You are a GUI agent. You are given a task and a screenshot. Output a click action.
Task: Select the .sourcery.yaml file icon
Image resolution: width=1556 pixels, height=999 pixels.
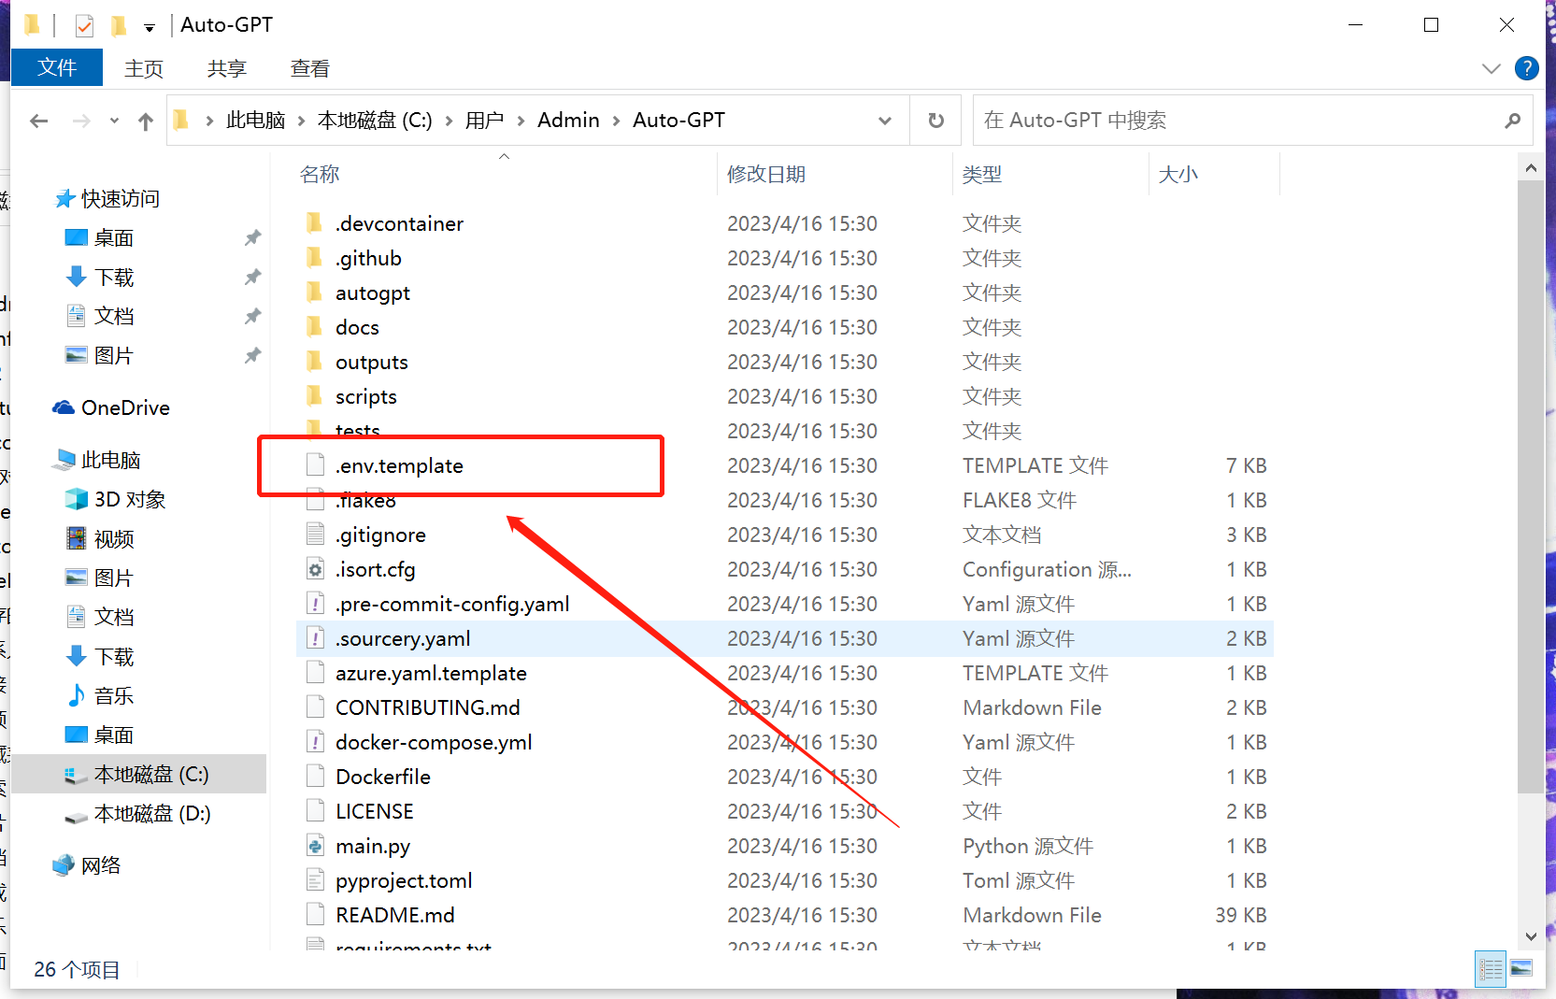coord(315,638)
